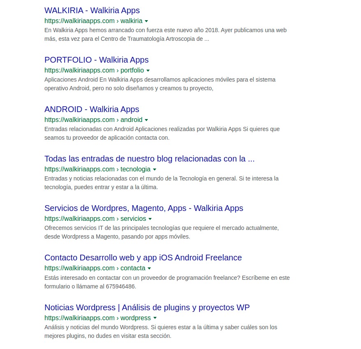Expand dropdown arrow next to contacta URL
The width and height of the screenshot is (361, 349).
[x=149, y=268]
